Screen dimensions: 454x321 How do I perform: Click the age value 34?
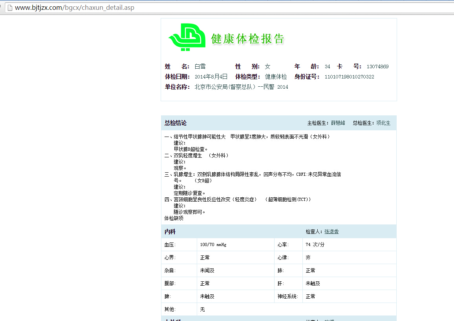pyautogui.click(x=328, y=66)
